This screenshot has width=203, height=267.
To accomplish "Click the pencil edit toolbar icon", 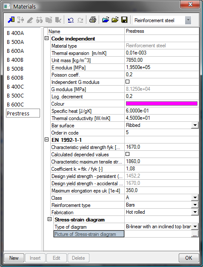I will (x=30, y=20).
